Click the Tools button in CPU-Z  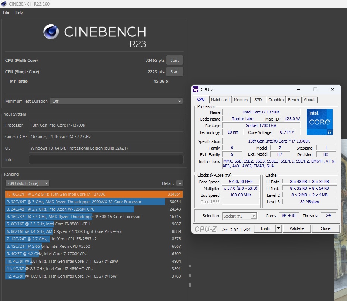click(265, 228)
